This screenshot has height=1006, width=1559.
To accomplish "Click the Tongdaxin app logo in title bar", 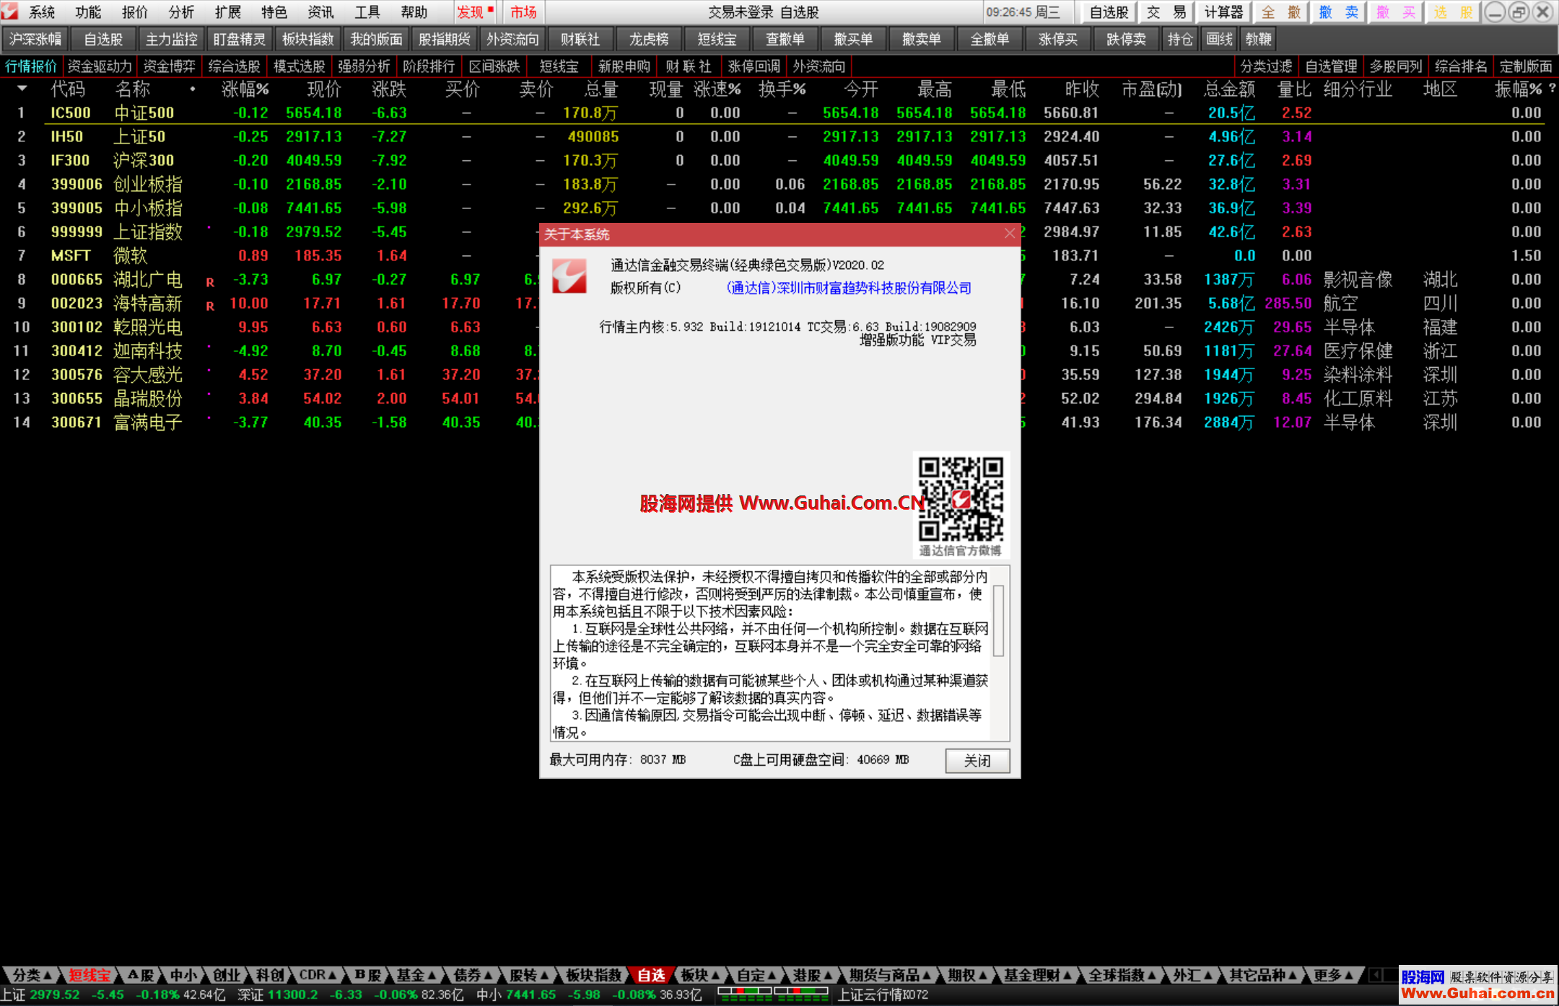I will pos(9,12).
